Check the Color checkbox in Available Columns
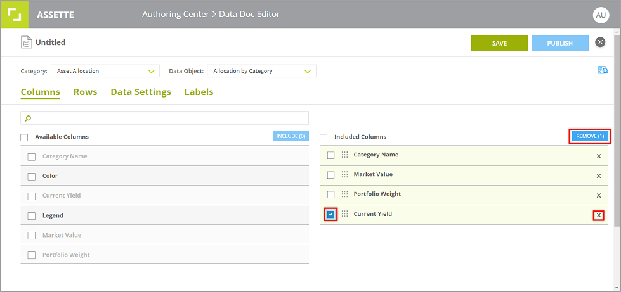The image size is (621, 292). pos(31,177)
